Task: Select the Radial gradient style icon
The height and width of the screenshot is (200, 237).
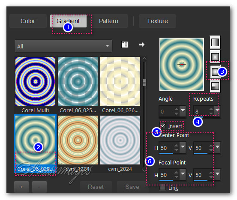Action: (215, 86)
